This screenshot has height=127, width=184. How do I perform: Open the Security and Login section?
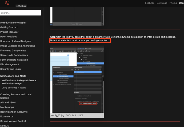(x=10, y=69)
